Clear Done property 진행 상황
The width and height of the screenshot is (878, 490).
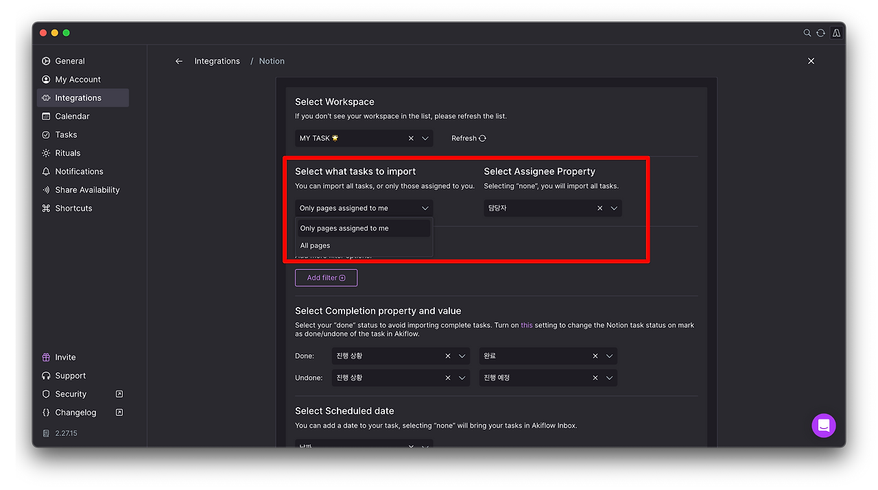448,356
